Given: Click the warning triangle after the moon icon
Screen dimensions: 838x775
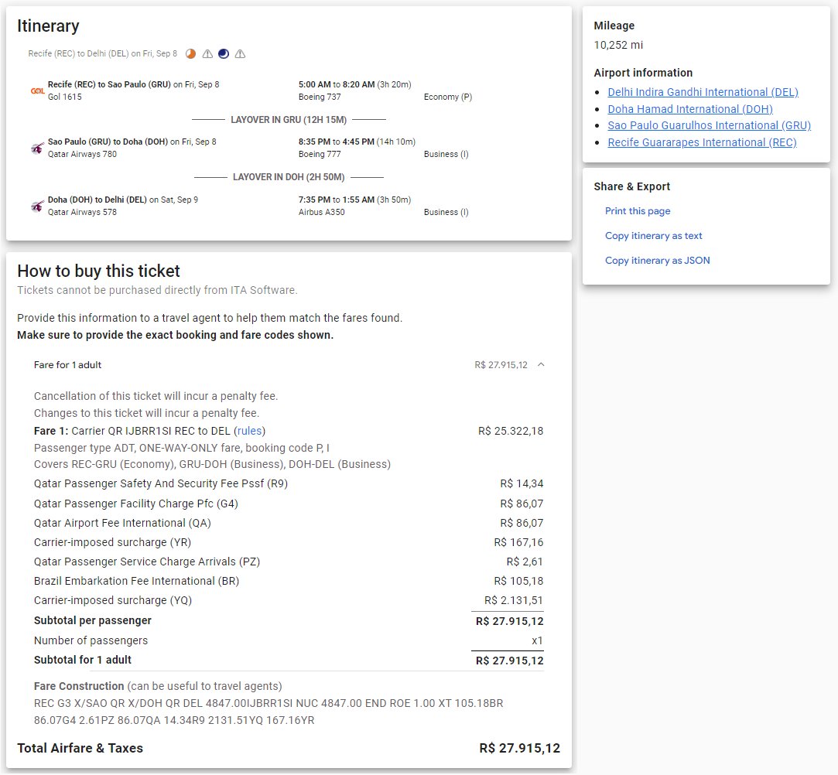Looking at the screenshot, I should (x=240, y=54).
